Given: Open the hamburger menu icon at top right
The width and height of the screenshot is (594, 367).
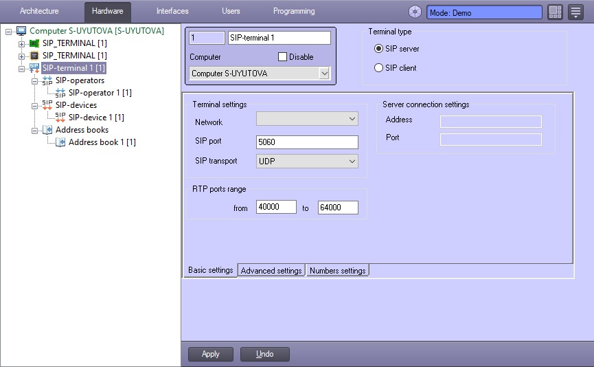Looking at the screenshot, I should pyautogui.click(x=575, y=12).
